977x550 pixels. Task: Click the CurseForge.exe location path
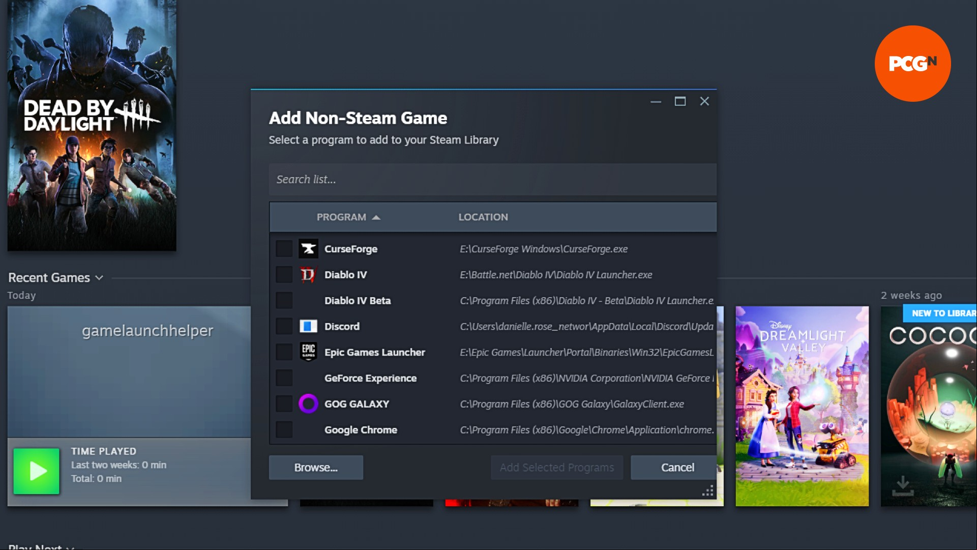pyautogui.click(x=544, y=249)
